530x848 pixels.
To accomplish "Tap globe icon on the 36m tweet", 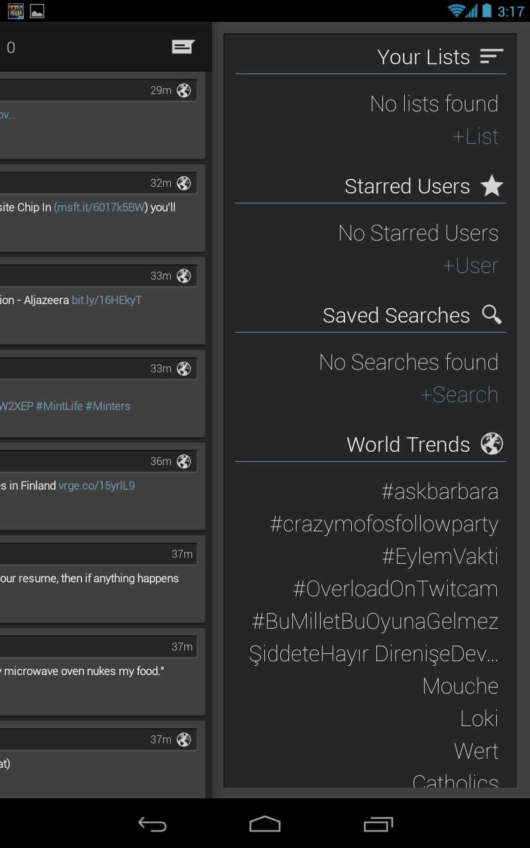I will coord(184,462).
